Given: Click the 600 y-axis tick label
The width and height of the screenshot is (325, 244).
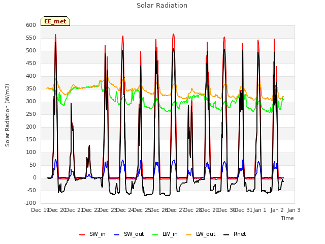Looking at the screenshot, I should click(x=31, y=25).
